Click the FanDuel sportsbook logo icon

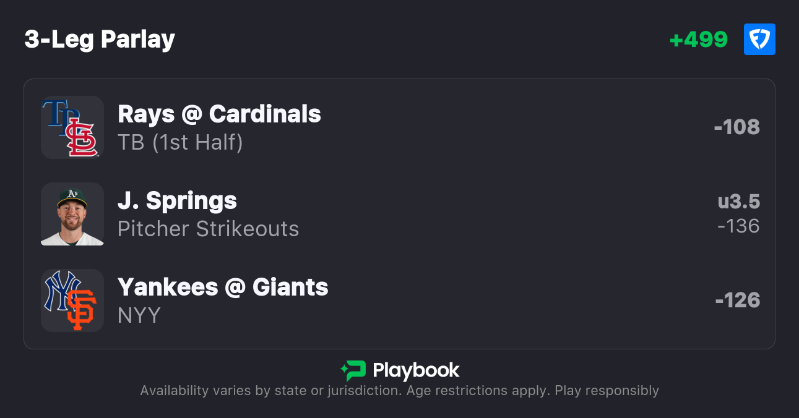tap(759, 40)
